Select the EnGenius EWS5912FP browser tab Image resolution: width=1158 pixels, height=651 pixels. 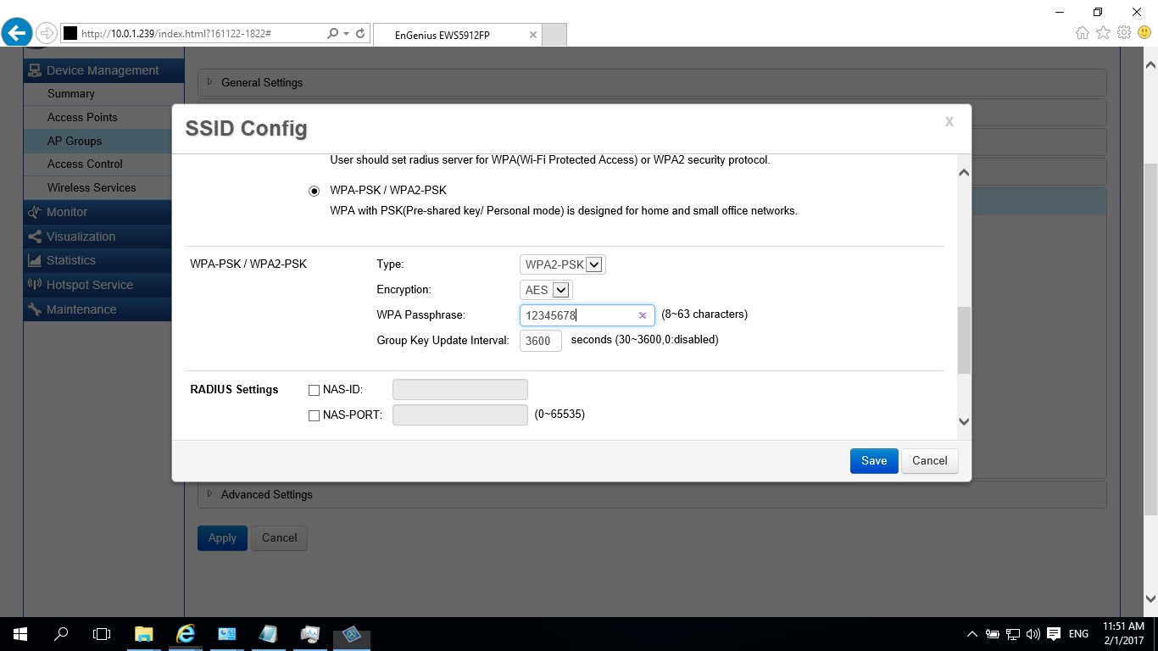tap(457, 35)
